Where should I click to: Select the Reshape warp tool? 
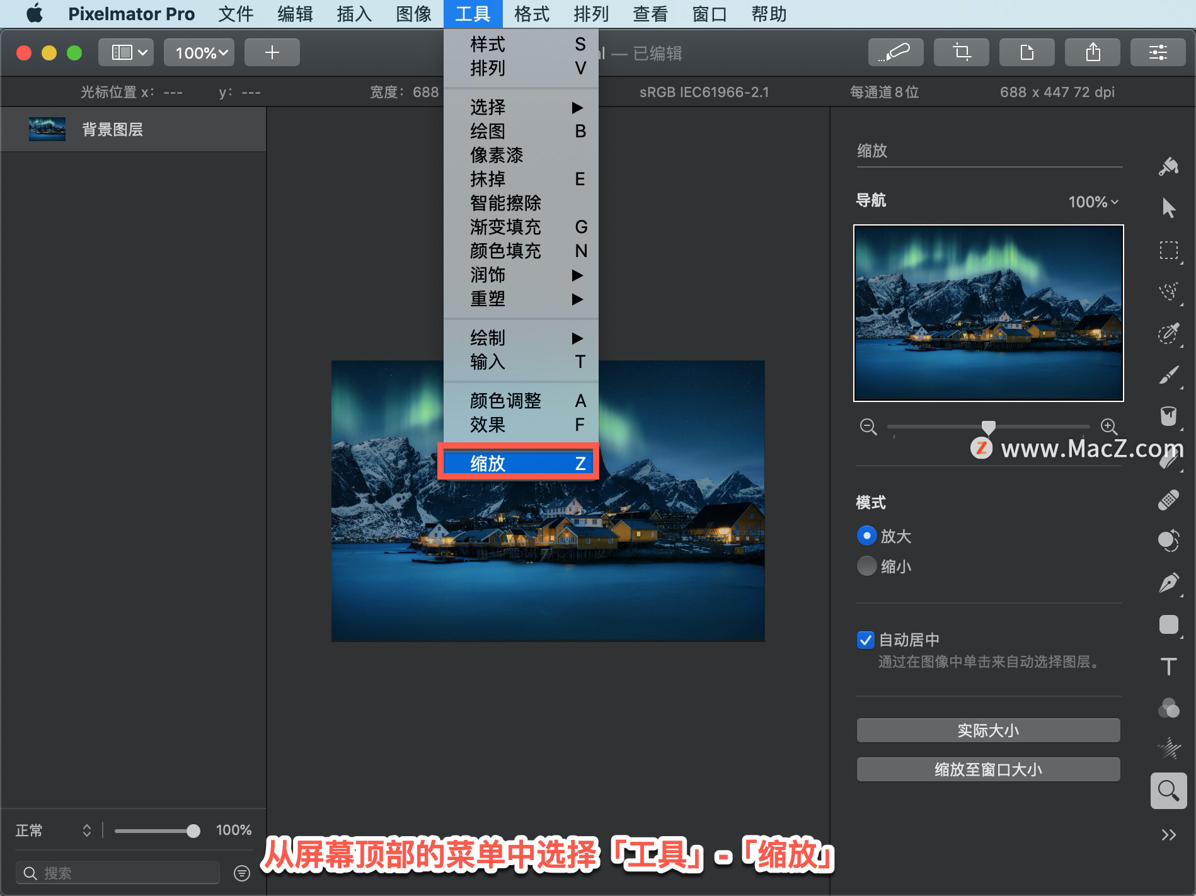[x=1168, y=541]
